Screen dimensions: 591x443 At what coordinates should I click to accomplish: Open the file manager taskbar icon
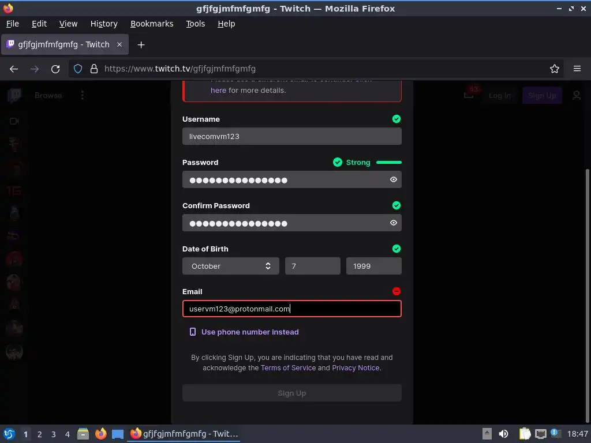tap(83, 434)
